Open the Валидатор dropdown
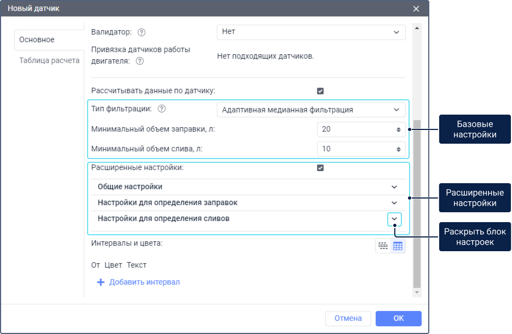Viewport: 512px width, 334px height. (311, 32)
